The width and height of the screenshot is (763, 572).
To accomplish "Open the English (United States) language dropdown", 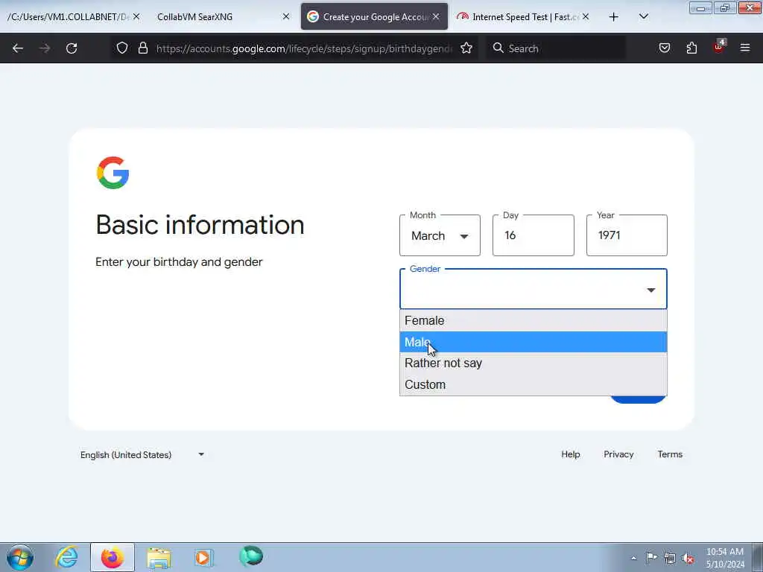I will click(142, 455).
